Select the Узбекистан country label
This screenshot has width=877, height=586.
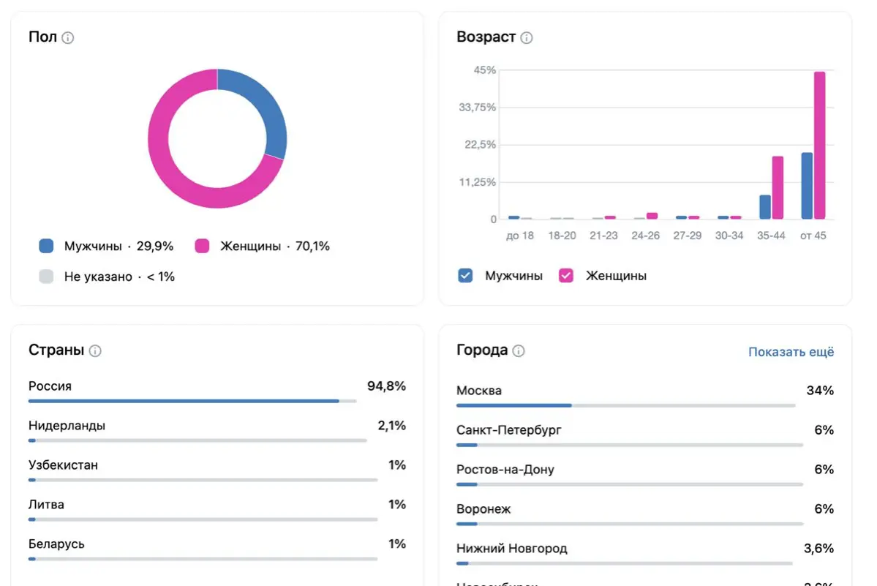pos(63,465)
